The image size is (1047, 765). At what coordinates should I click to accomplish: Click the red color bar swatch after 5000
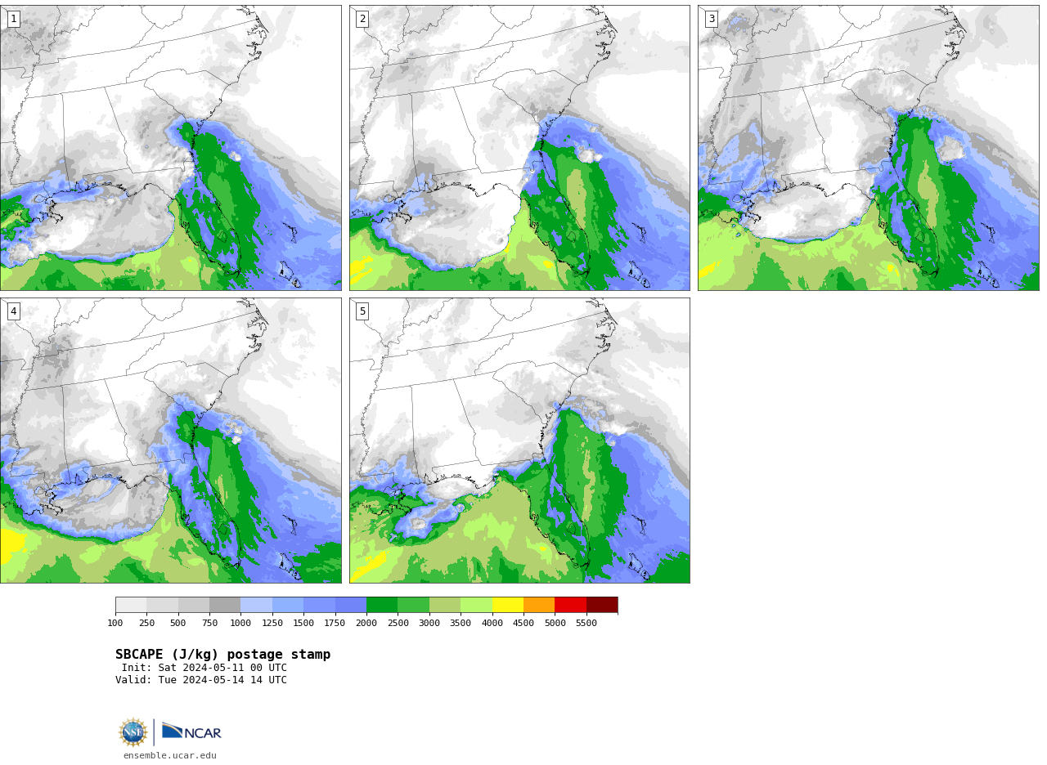click(571, 605)
